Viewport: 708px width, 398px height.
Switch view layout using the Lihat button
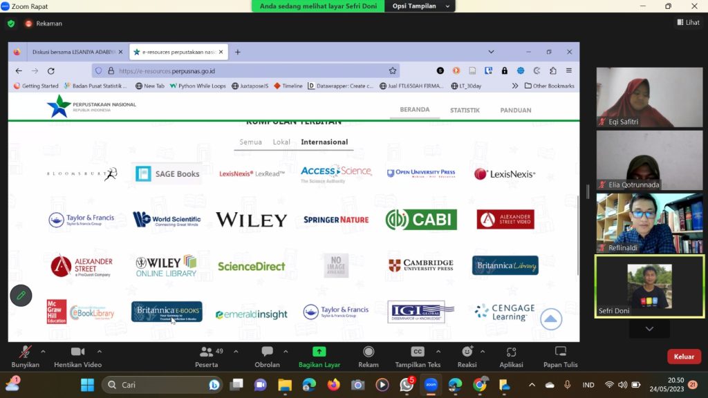pyautogui.click(x=688, y=23)
